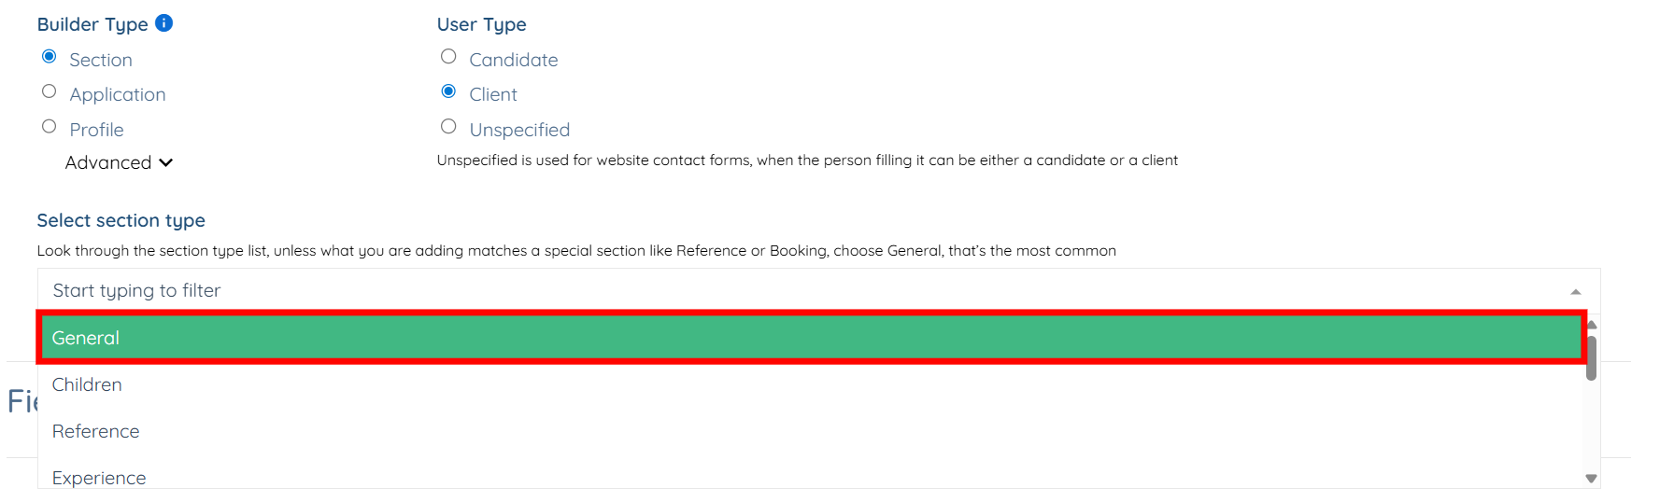Viewport: 1674px width, 502px height.
Task: Expand the Advanced options chevron
Action: [x=165, y=162]
